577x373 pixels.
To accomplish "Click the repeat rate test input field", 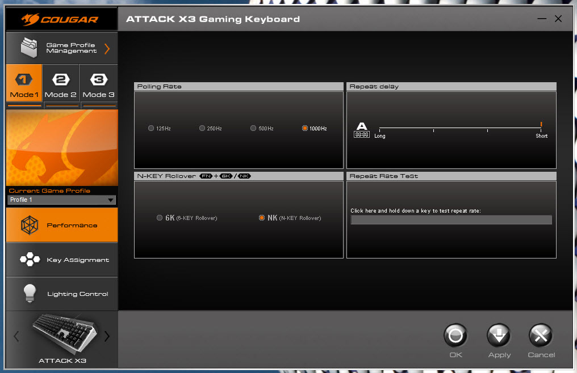I will [x=451, y=220].
